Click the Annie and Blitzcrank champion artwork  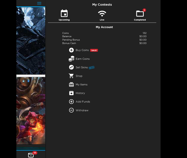[x=31, y=111]
